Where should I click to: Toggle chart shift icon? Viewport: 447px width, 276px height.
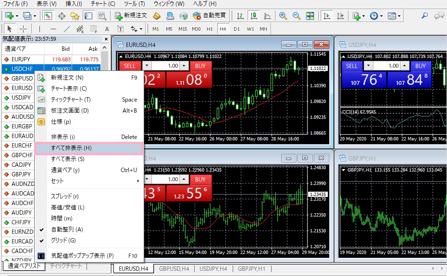point(340,16)
